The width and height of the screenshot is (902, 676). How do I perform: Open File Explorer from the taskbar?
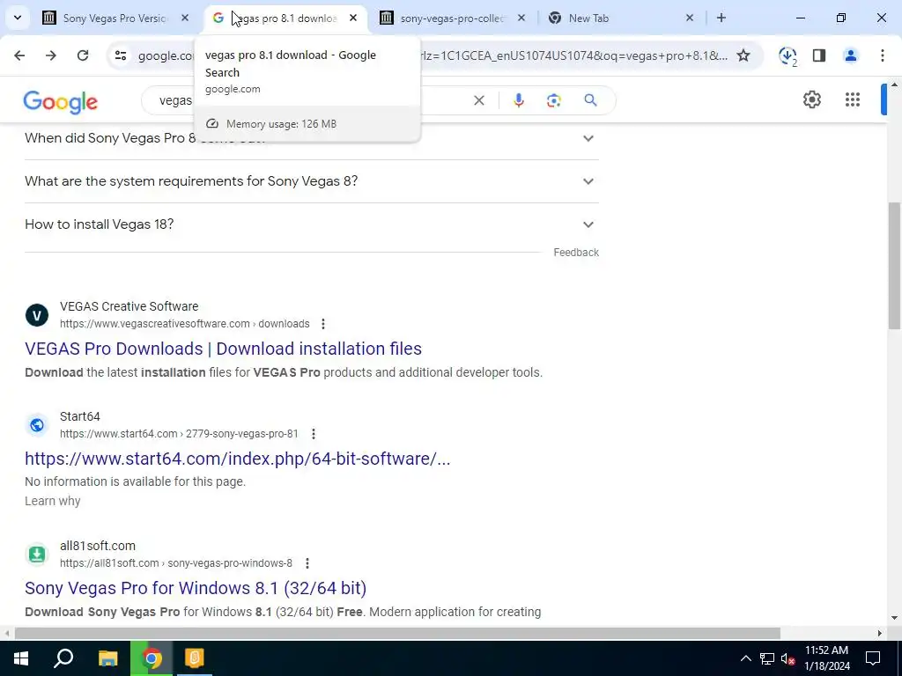point(107,658)
